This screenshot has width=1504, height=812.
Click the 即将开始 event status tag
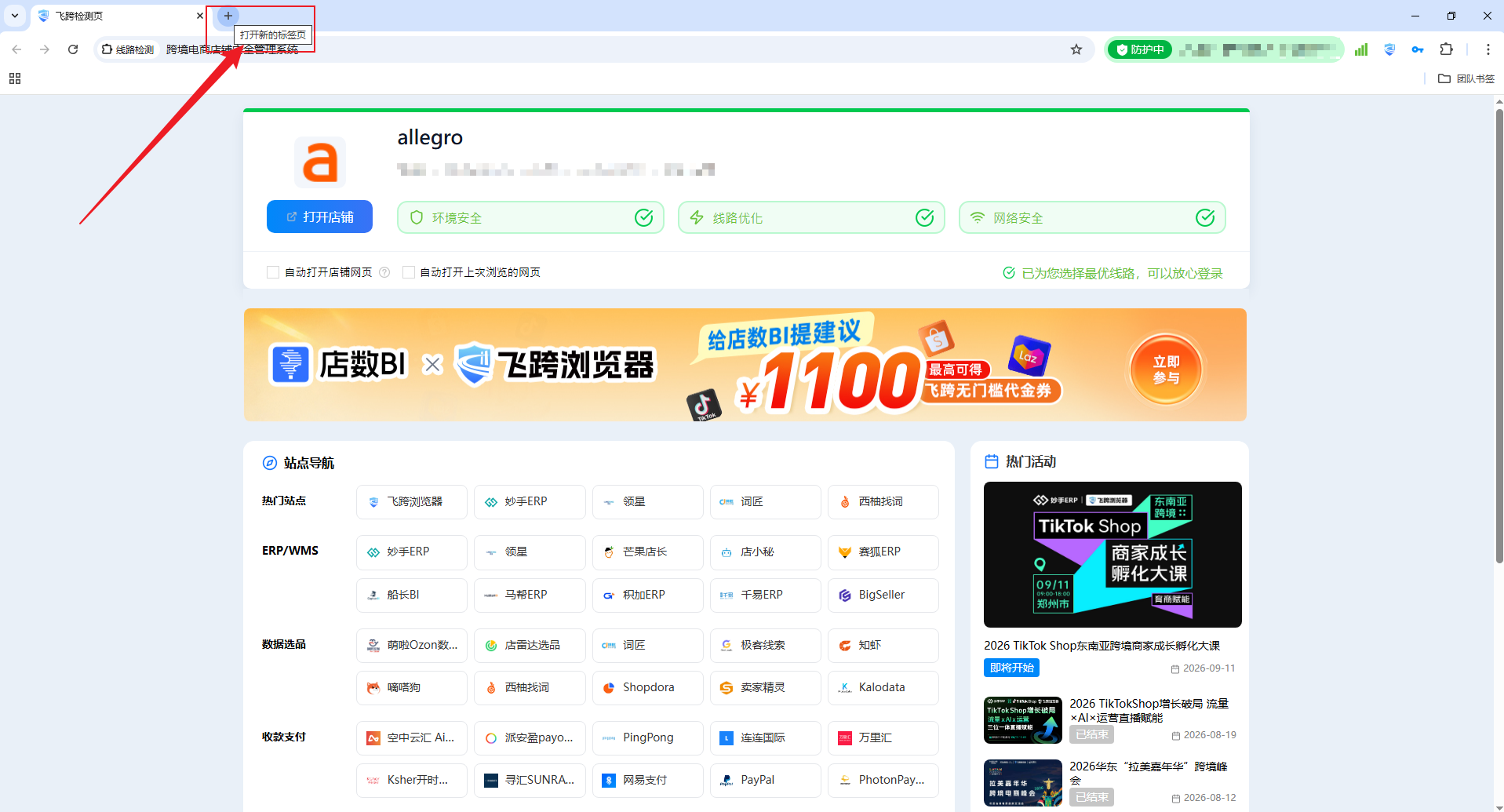[1011, 668]
